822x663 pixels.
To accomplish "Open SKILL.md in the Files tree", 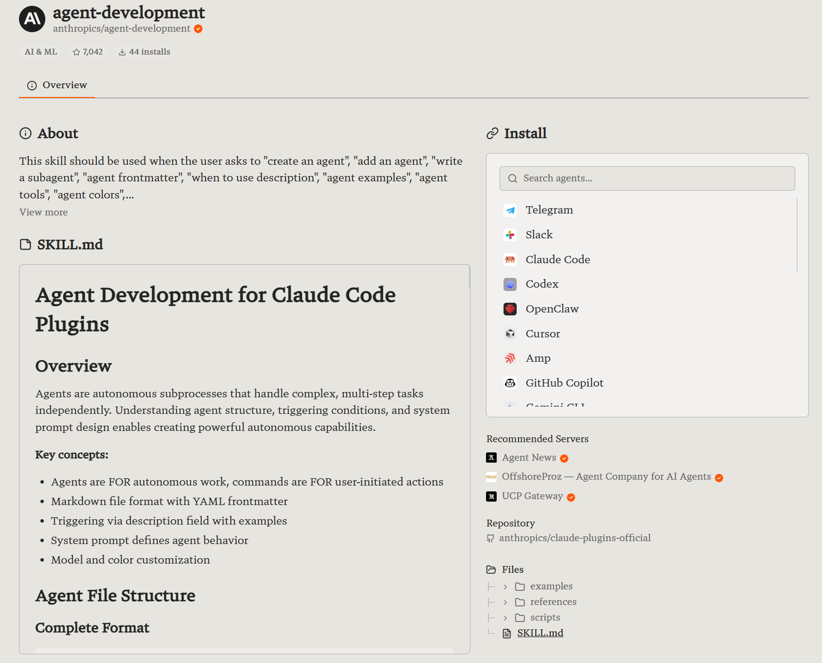I will (x=540, y=633).
